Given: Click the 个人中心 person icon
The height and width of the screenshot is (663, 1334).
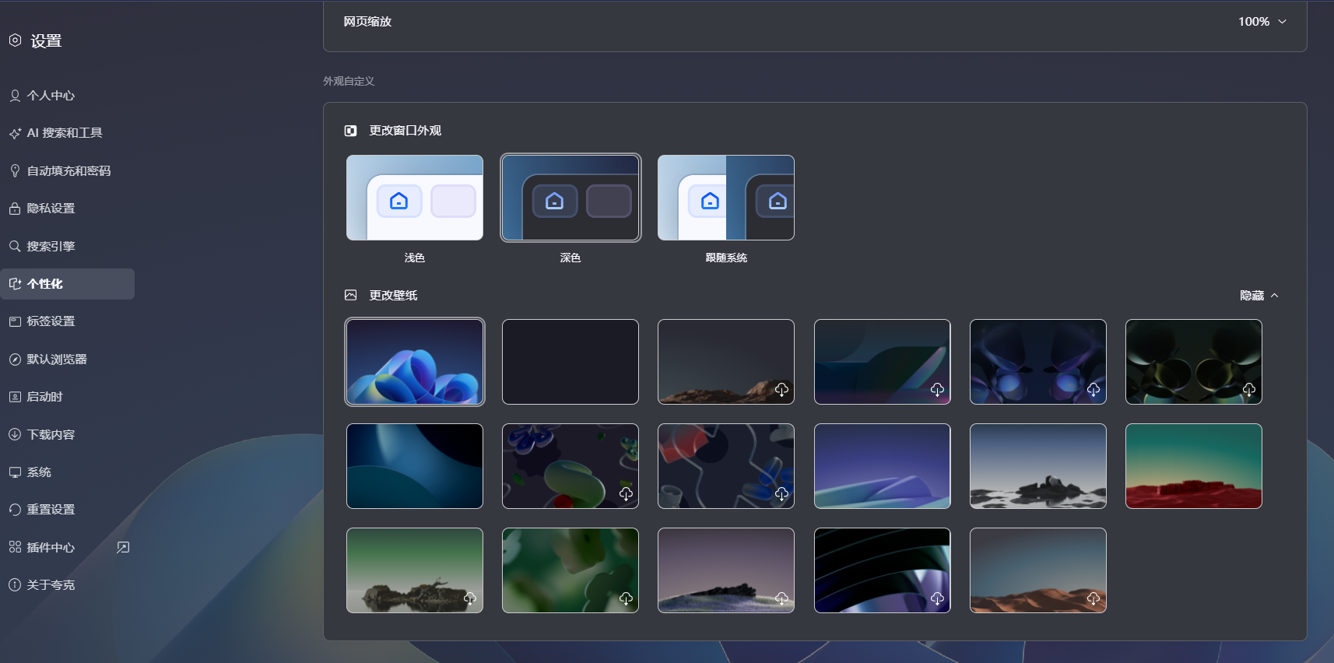Looking at the screenshot, I should coord(15,96).
